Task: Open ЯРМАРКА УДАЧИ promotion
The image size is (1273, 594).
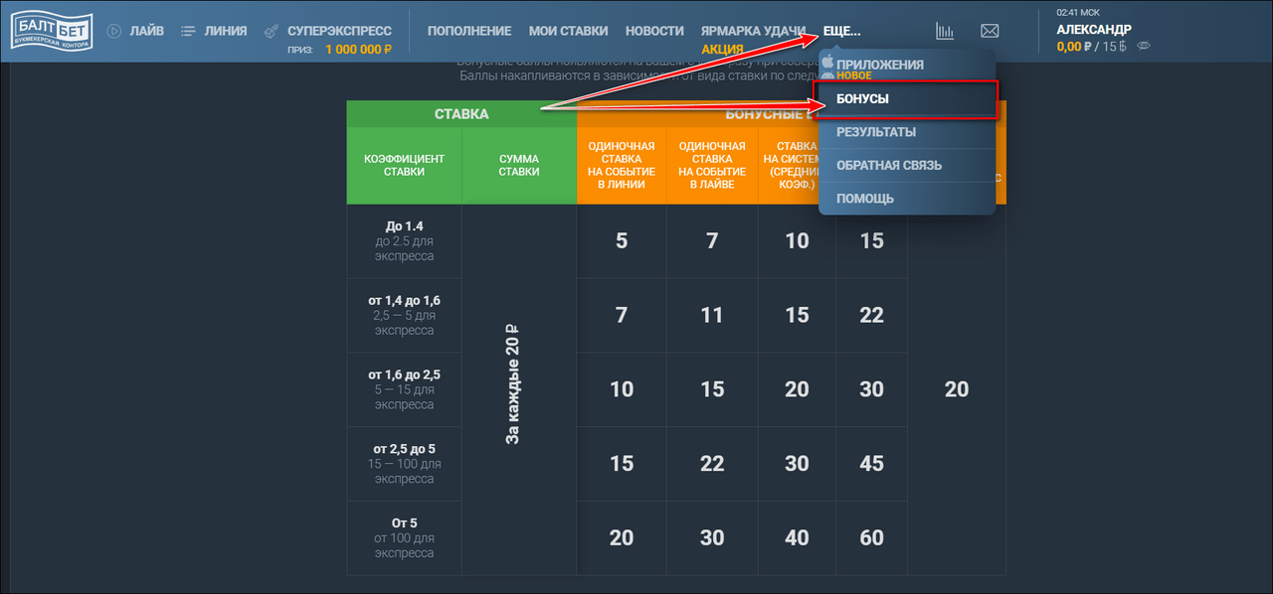Action: point(753,31)
